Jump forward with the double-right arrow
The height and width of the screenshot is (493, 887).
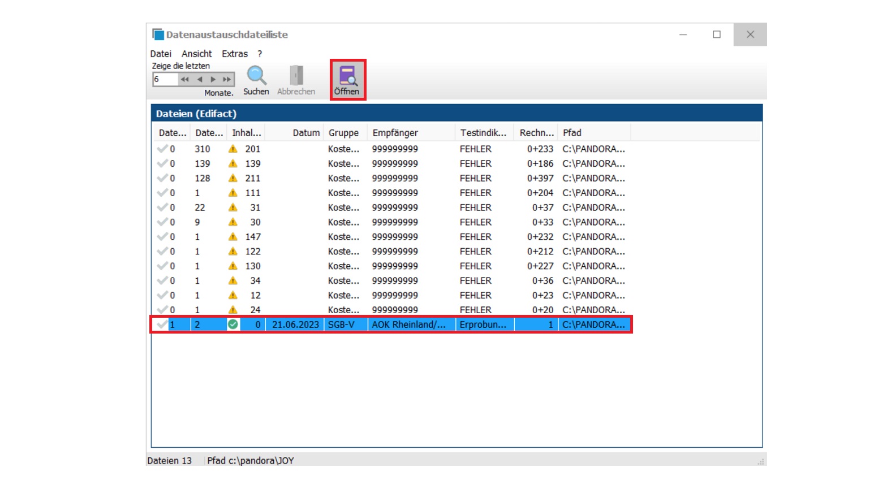pos(227,80)
